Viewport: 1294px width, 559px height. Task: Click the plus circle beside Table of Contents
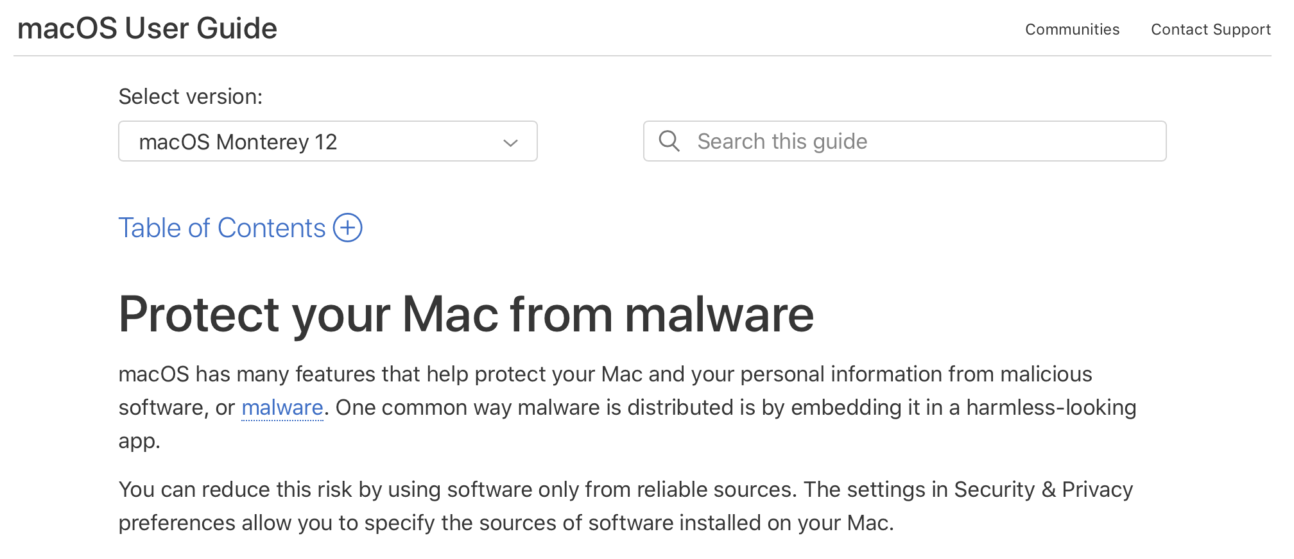348,228
